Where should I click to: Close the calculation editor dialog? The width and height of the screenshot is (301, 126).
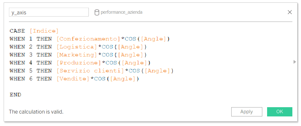(x=290, y=12)
